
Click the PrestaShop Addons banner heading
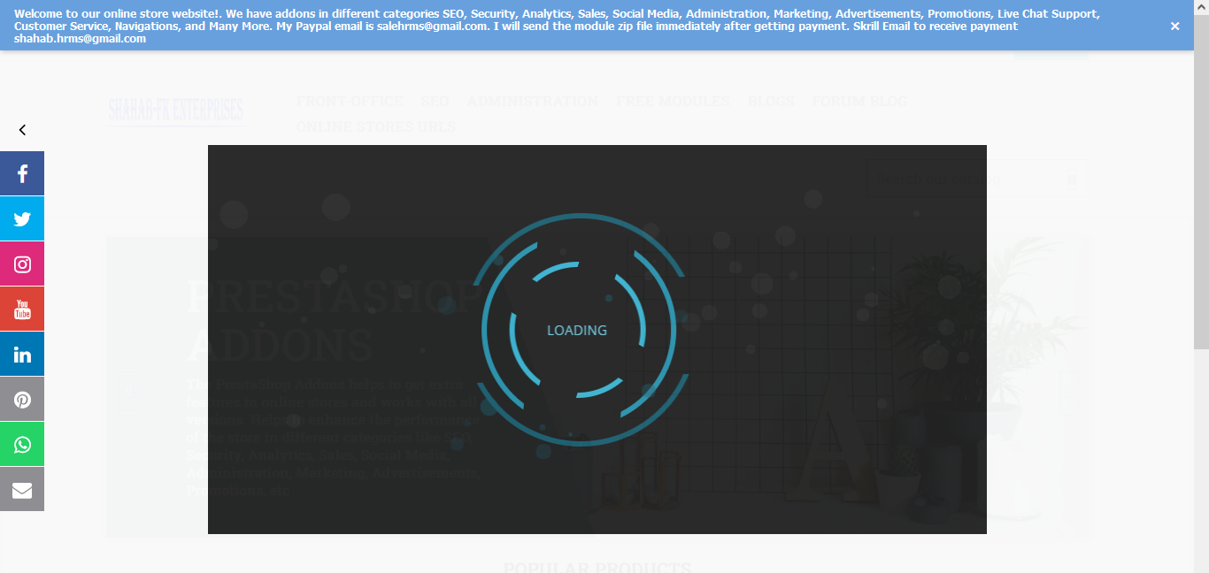(x=335, y=321)
